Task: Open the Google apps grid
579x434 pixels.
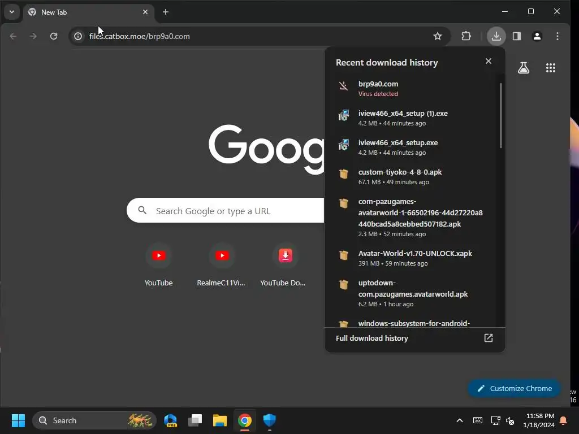Action: (551, 68)
